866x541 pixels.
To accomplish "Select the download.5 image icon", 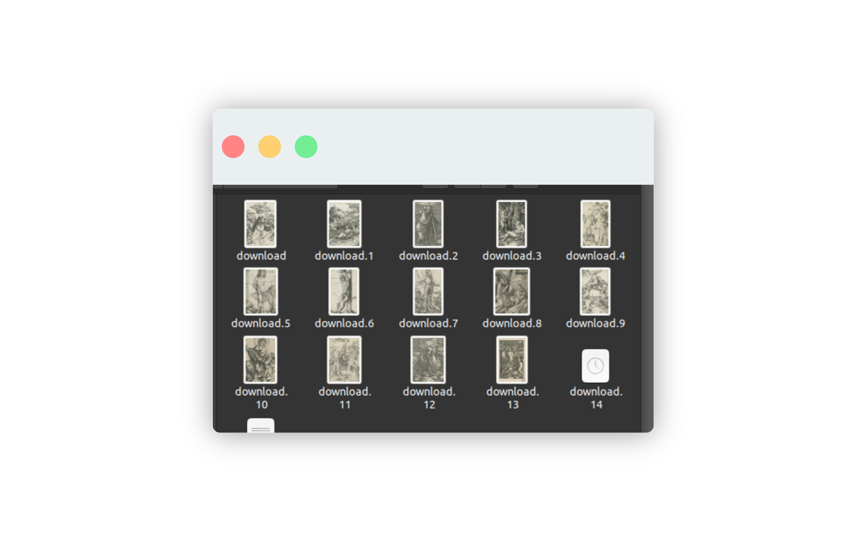I will point(261,292).
